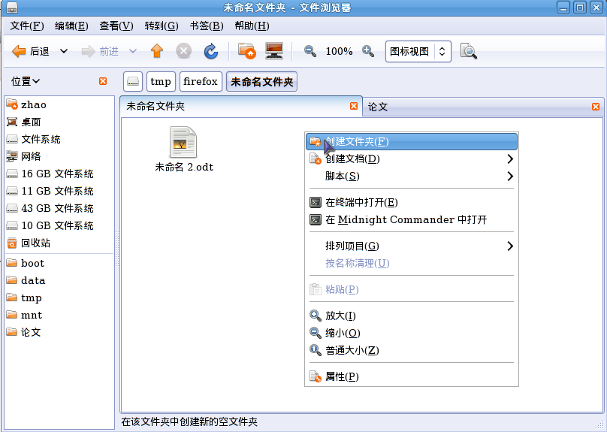
Task: Open 11 GB 文件系统 volume
Action: tap(60, 191)
